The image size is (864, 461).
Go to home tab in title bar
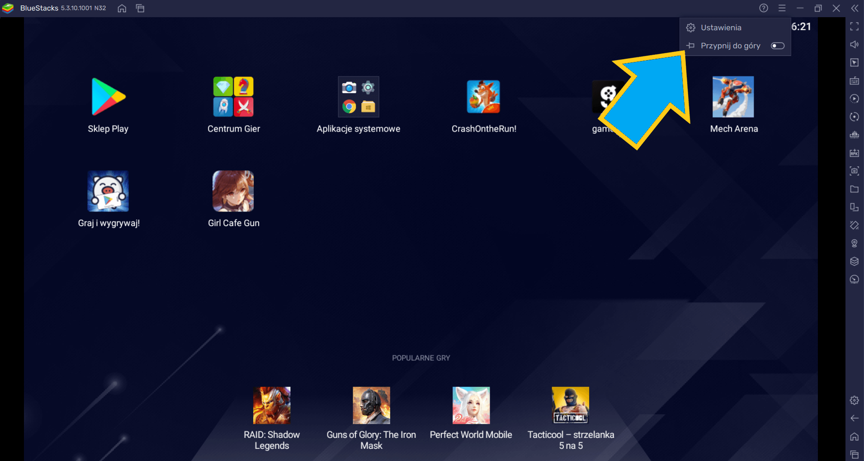point(122,8)
